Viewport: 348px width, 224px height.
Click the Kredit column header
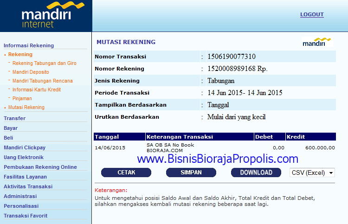[x=311, y=137]
